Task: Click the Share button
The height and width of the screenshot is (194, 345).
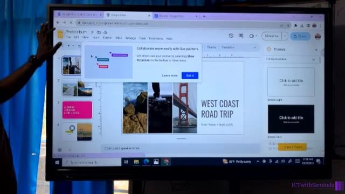Action: click(x=300, y=36)
